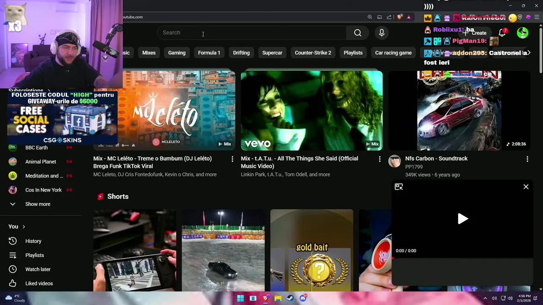This screenshot has width=543, height=305.
Task: Click the Brave VPN shield icon in the toolbar
Action: pyautogui.click(x=520, y=17)
